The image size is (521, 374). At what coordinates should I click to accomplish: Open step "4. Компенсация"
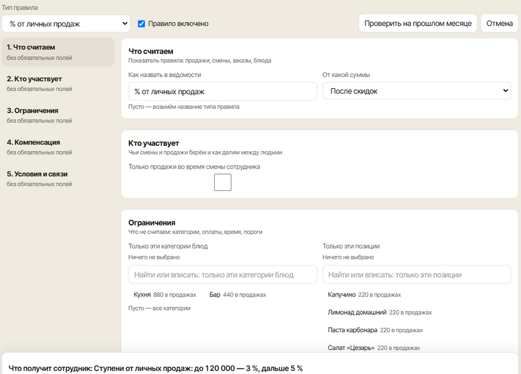tap(58, 147)
